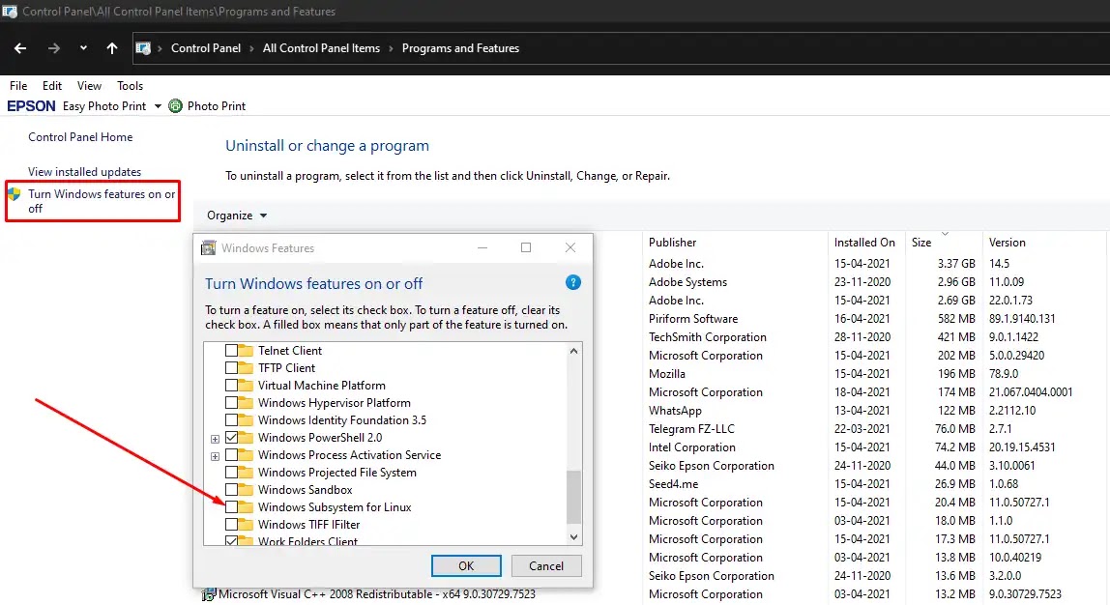Select the Mozilla publisher row
The height and width of the screenshot is (605, 1110).
pyautogui.click(x=667, y=374)
